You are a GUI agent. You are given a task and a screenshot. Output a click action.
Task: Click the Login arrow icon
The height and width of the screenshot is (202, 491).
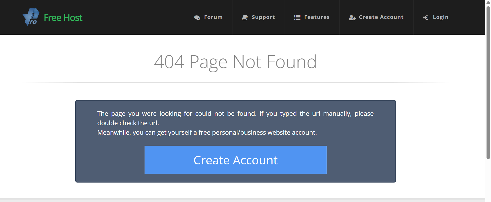[425, 18]
